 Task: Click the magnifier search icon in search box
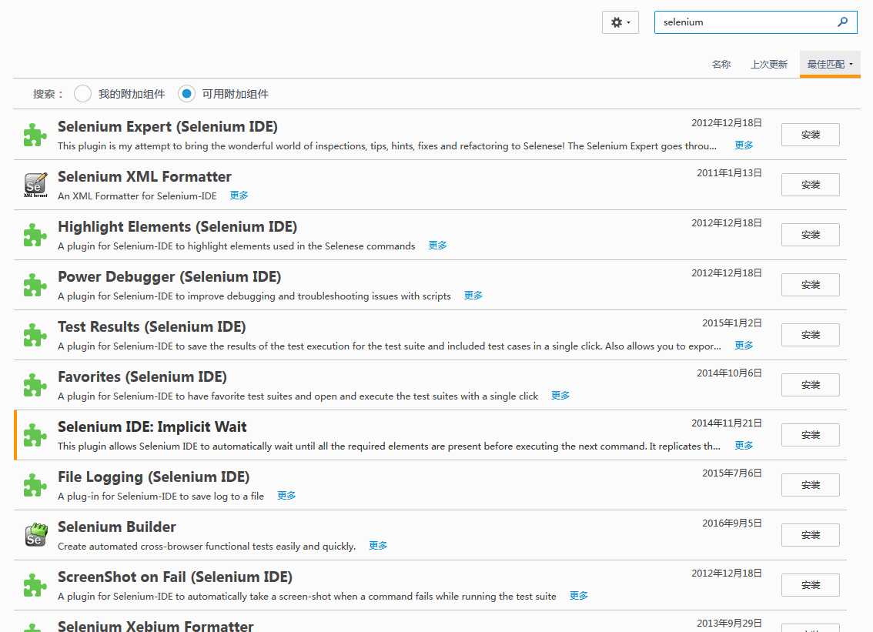point(842,22)
